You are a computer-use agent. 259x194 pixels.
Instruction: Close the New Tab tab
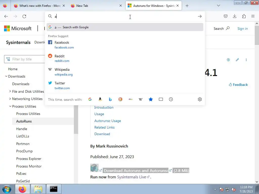click(121, 6)
